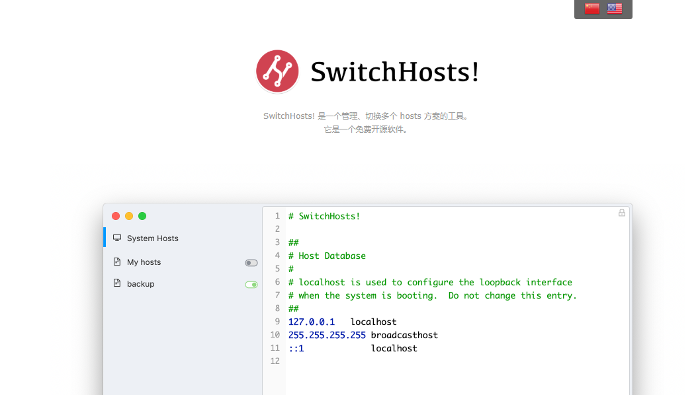Viewport: 700px width, 395px height.
Task: Click the ::1 IPv6 address
Action: [x=296, y=349]
